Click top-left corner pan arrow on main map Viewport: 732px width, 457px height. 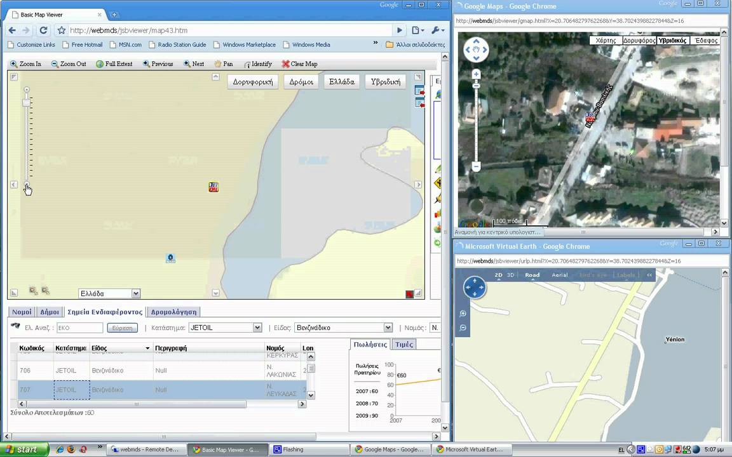[13, 76]
